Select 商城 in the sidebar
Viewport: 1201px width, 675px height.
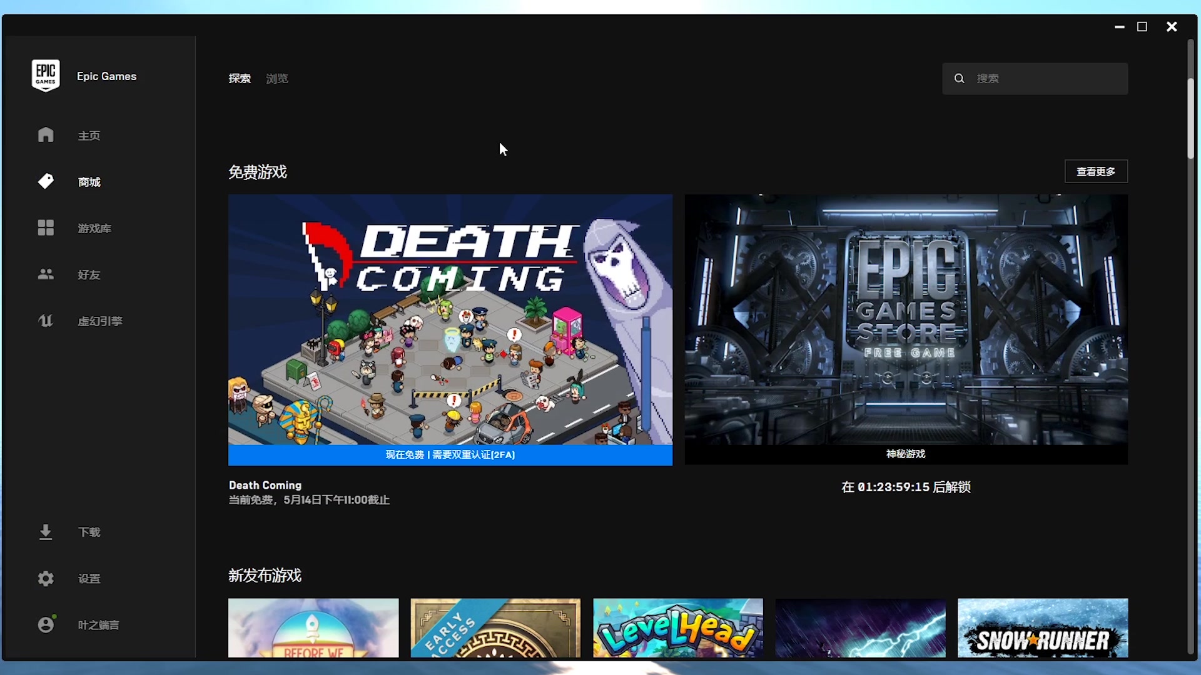[x=89, y=182]
